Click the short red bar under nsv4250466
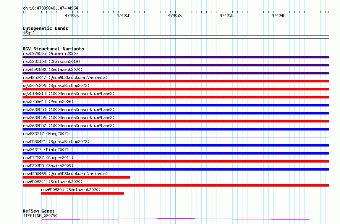 76,177
